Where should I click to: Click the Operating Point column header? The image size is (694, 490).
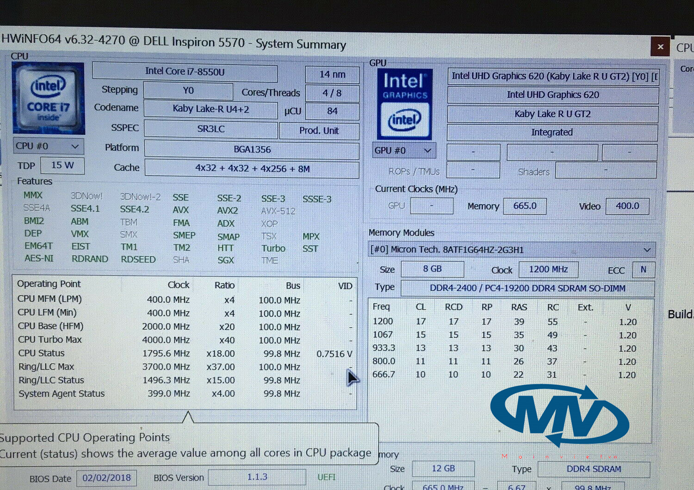pos(49,284)
